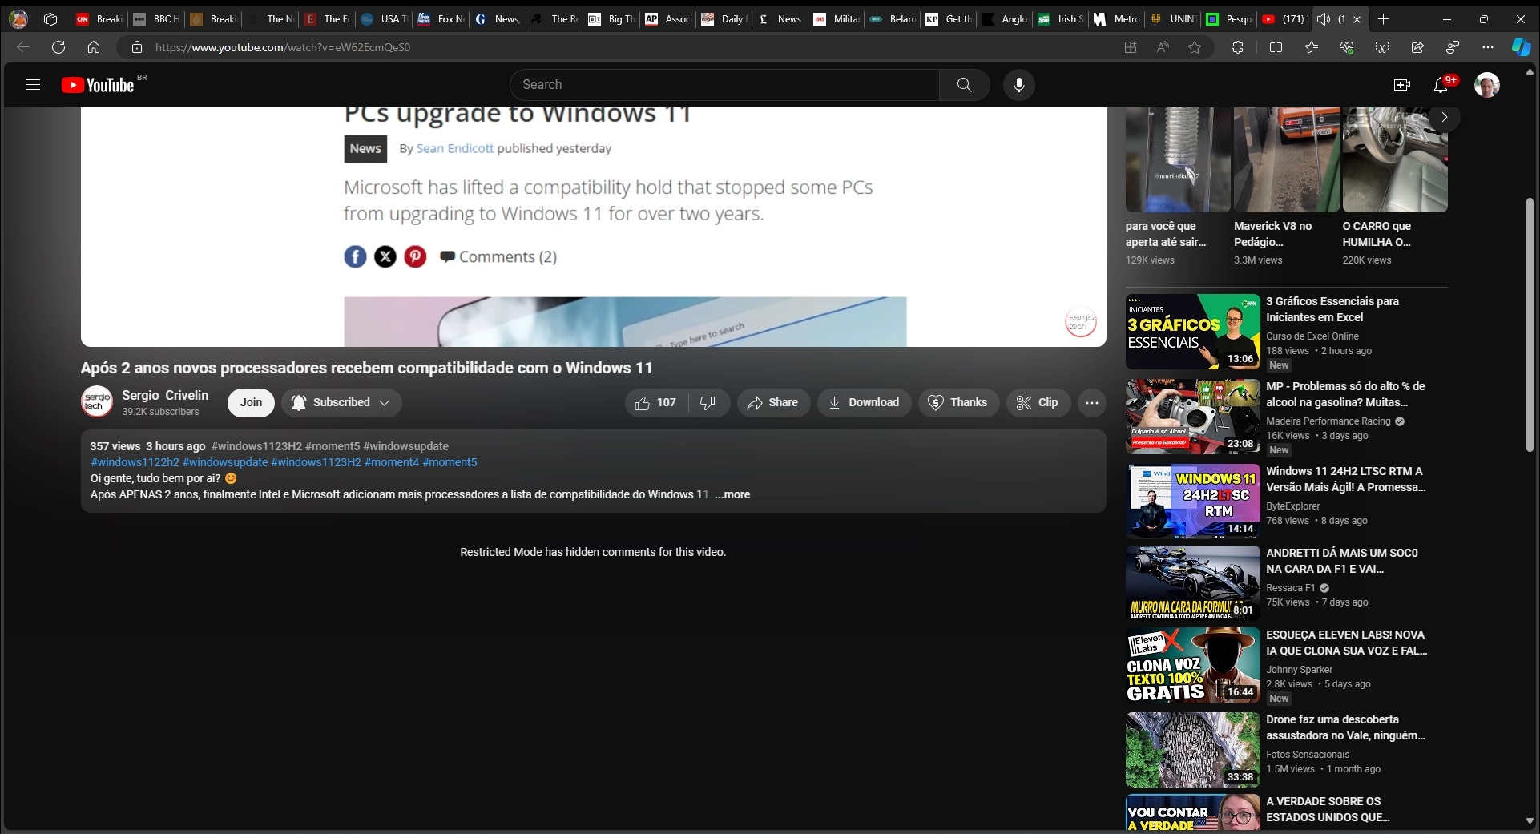Click #moment5 hashtag in blue row
This screenshot has height=834, width=1540.
point(450,462)
